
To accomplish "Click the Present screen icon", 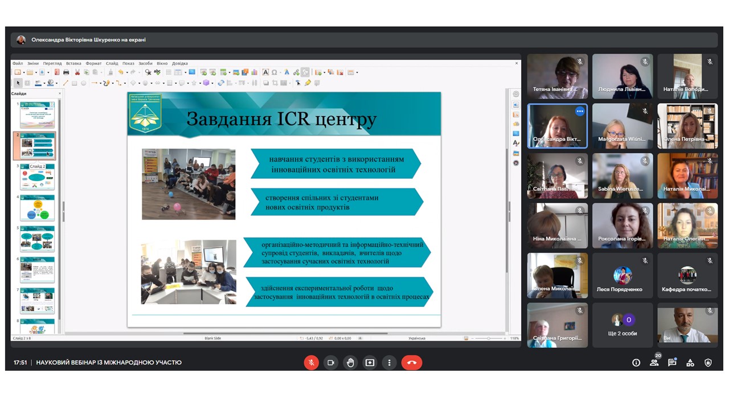I will pos(370,363).
